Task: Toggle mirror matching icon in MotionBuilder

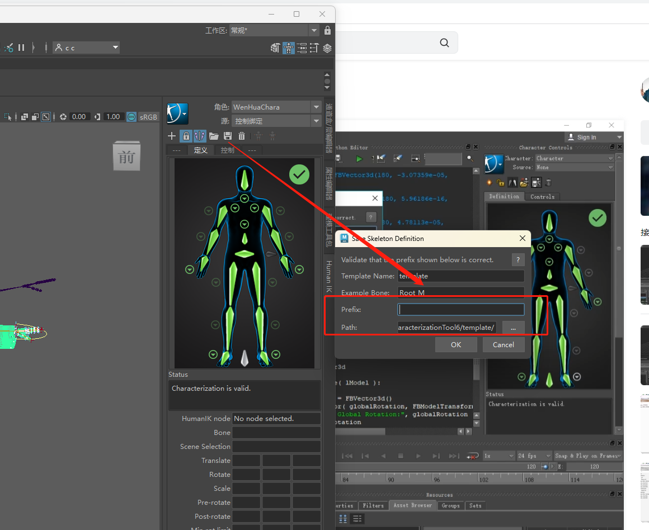Action: coord(512,182)
